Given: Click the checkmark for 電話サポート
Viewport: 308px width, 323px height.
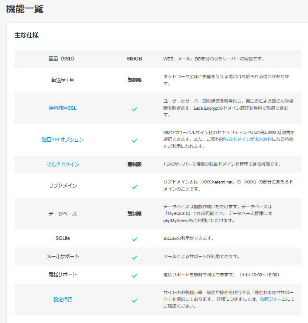Looking at the screenshot, I should pyautogui.click(x=134, y=275).
